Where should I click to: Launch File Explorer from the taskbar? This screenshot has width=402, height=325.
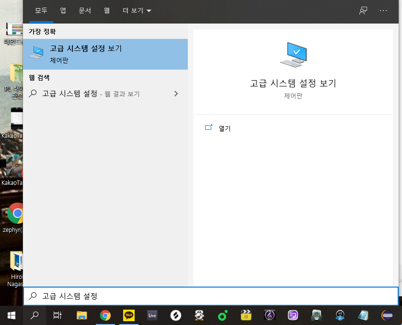(x=82, y=315)
